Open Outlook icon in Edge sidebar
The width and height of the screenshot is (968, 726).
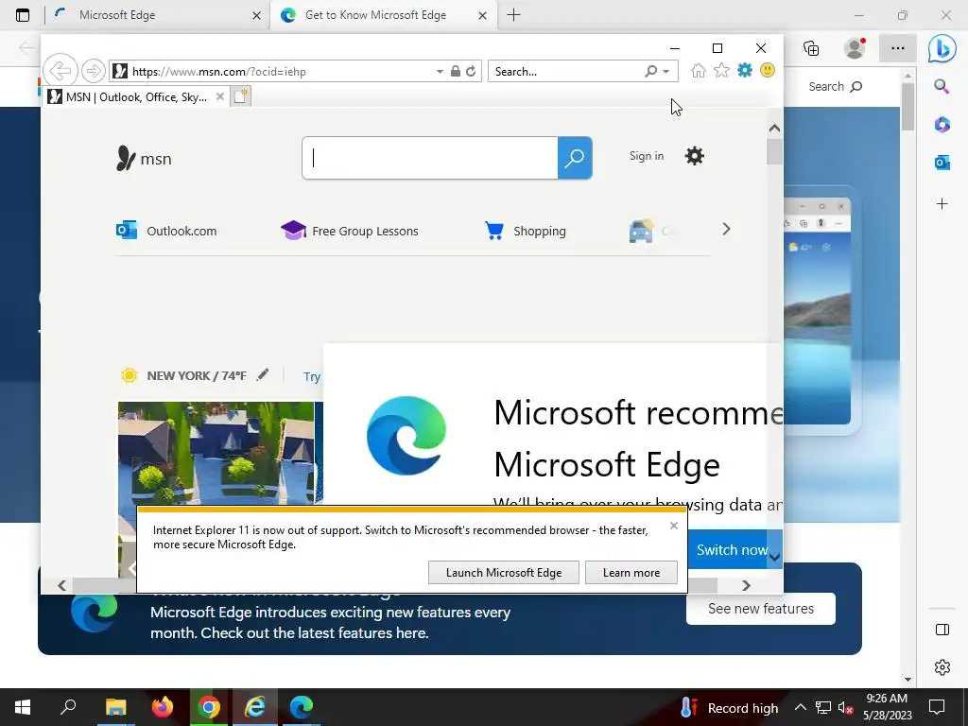point(942,163)
